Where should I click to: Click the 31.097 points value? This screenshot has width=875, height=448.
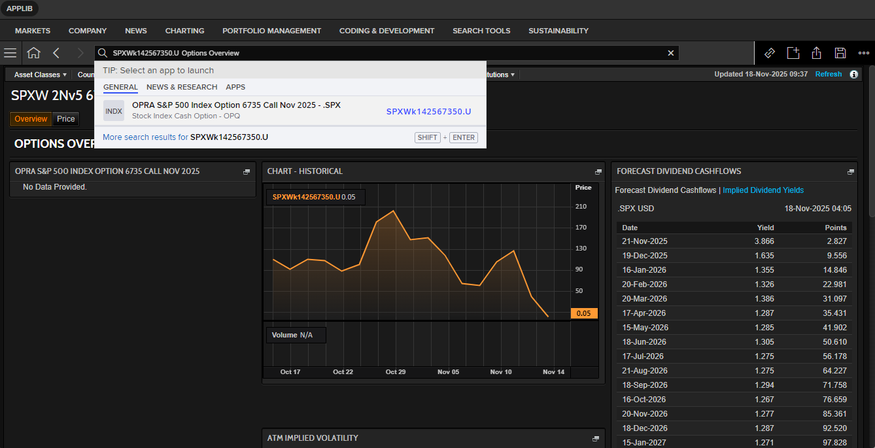(833, 299)
